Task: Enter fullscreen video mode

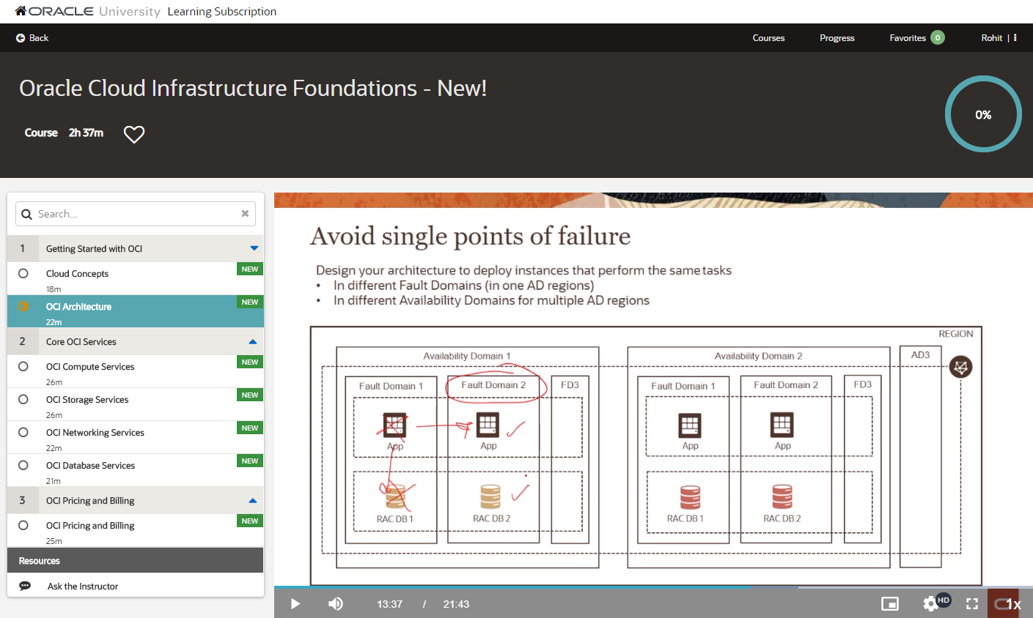Action: [x=971, y=603]
